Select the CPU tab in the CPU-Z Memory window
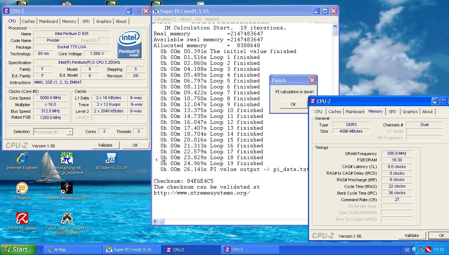The height and width of the screenshot is (255, 449). click(x=318, y=112)
